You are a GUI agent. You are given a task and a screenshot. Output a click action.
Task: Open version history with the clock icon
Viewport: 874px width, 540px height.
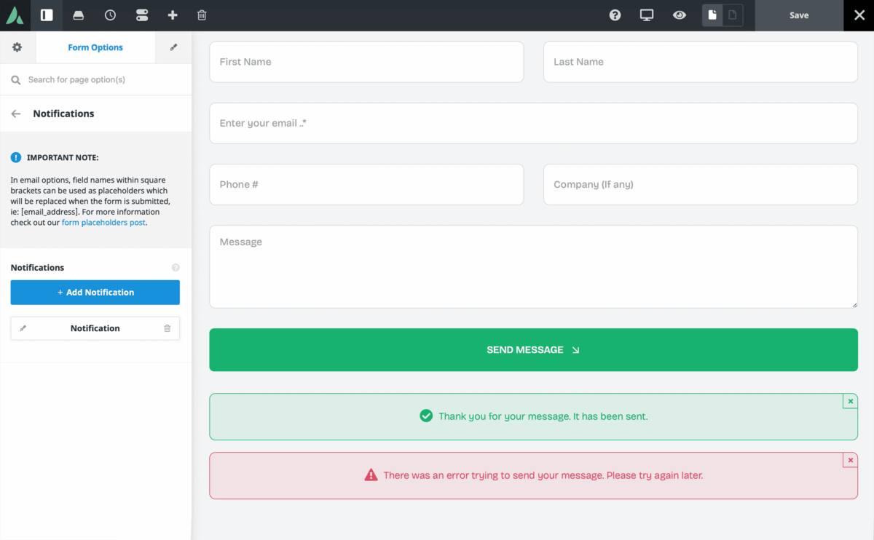point(109,15)
